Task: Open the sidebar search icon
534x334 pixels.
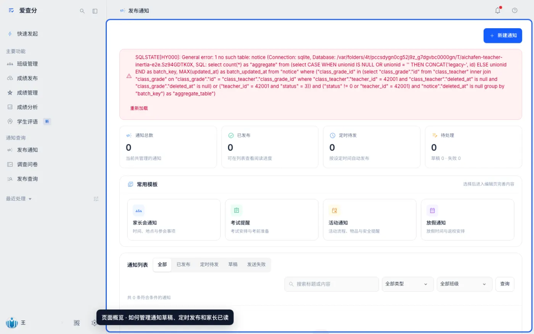Action: tap(82, 11)
